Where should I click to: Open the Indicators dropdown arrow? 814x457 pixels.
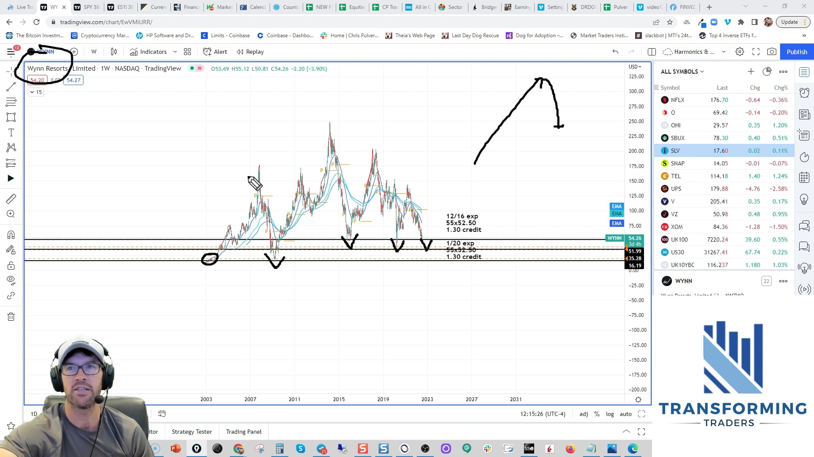coord(175,52)
